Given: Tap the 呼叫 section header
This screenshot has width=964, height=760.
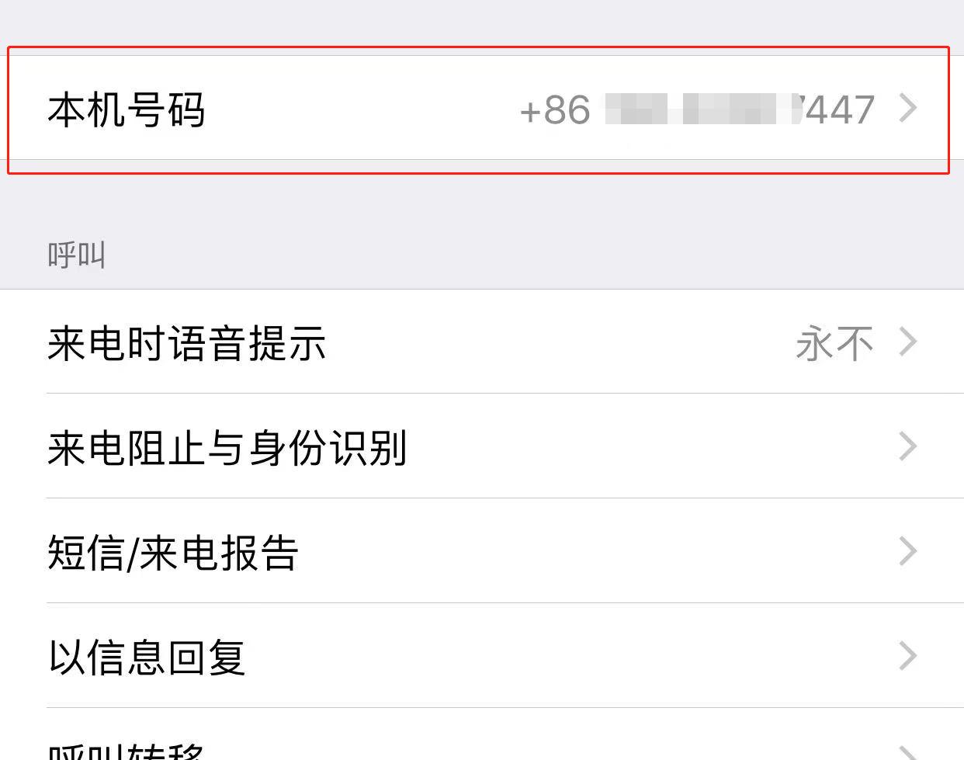Looking at the screenshot, I should click(x=76, y=255).
